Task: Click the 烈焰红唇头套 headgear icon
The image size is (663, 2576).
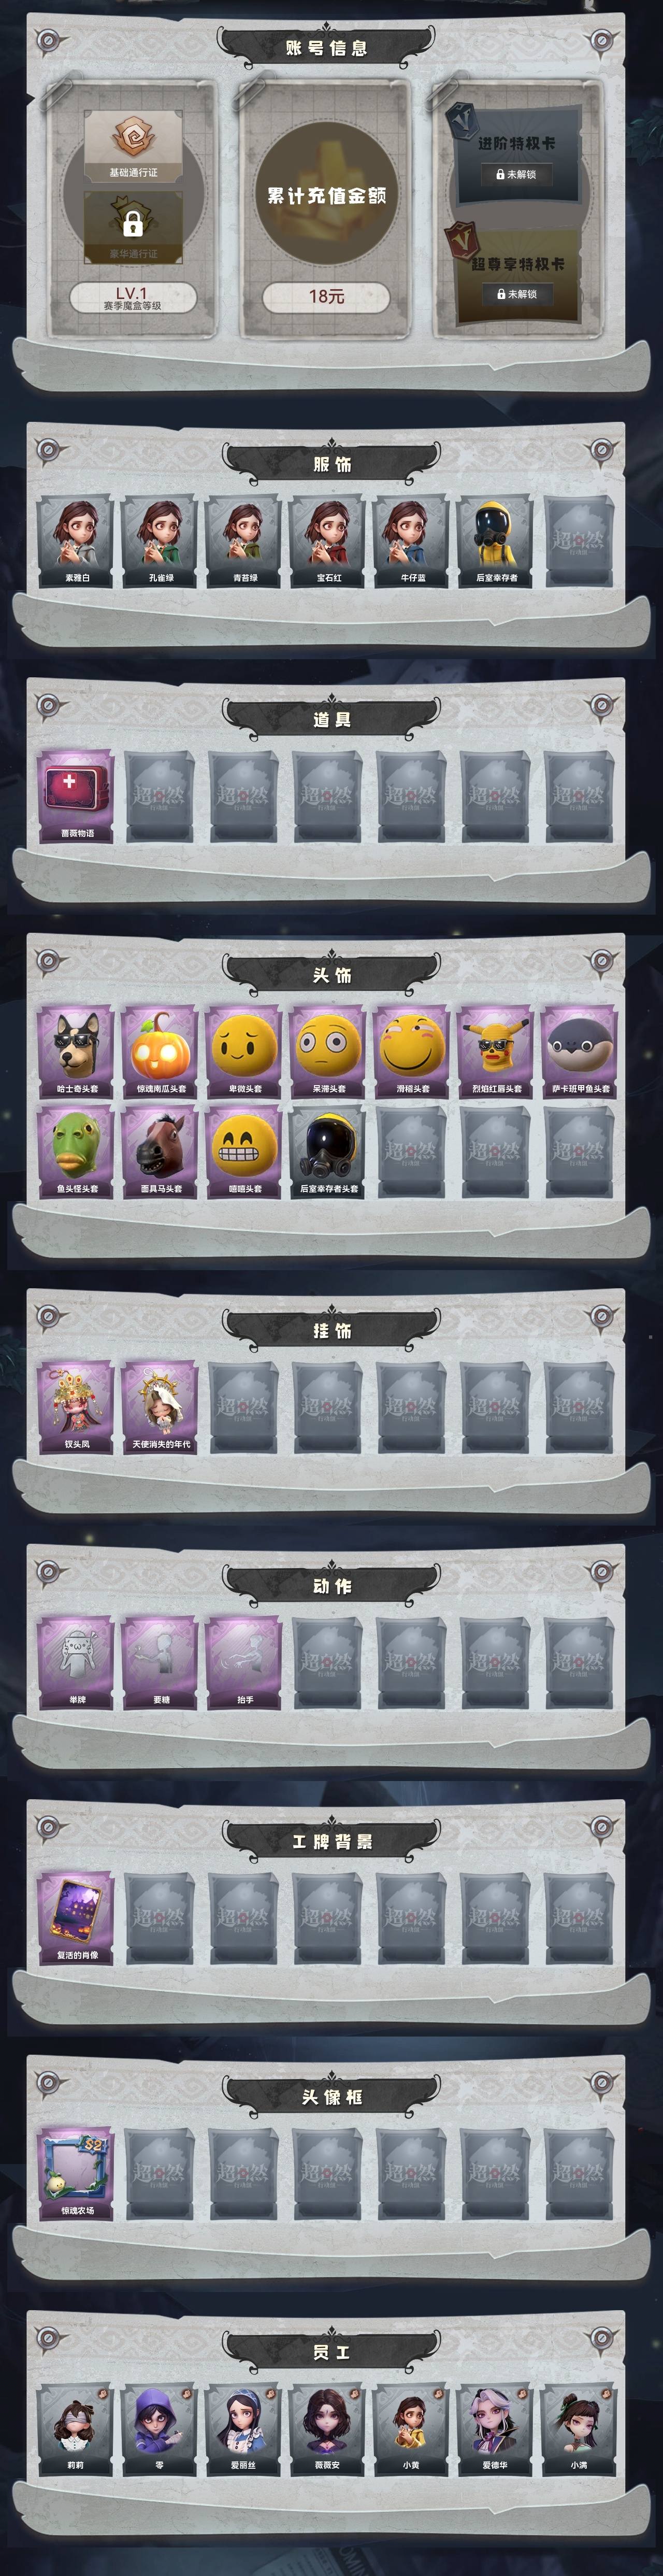Action: point(496,1052)
